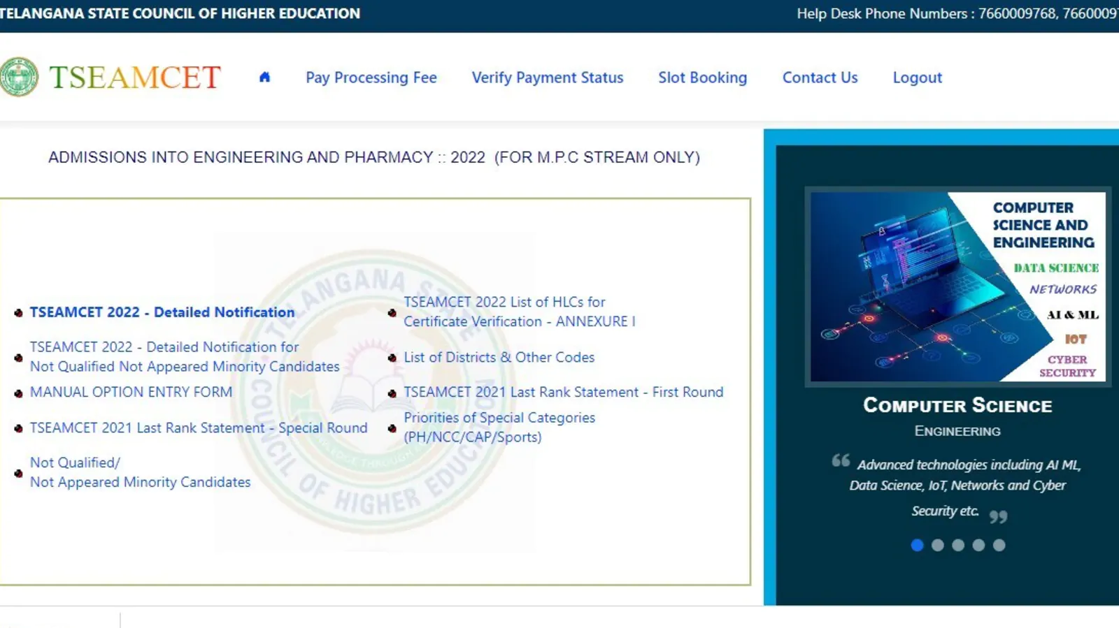Go to Slot Booking
The width and height of the screenshot is (1119, 628).
[x=702, y=78]
